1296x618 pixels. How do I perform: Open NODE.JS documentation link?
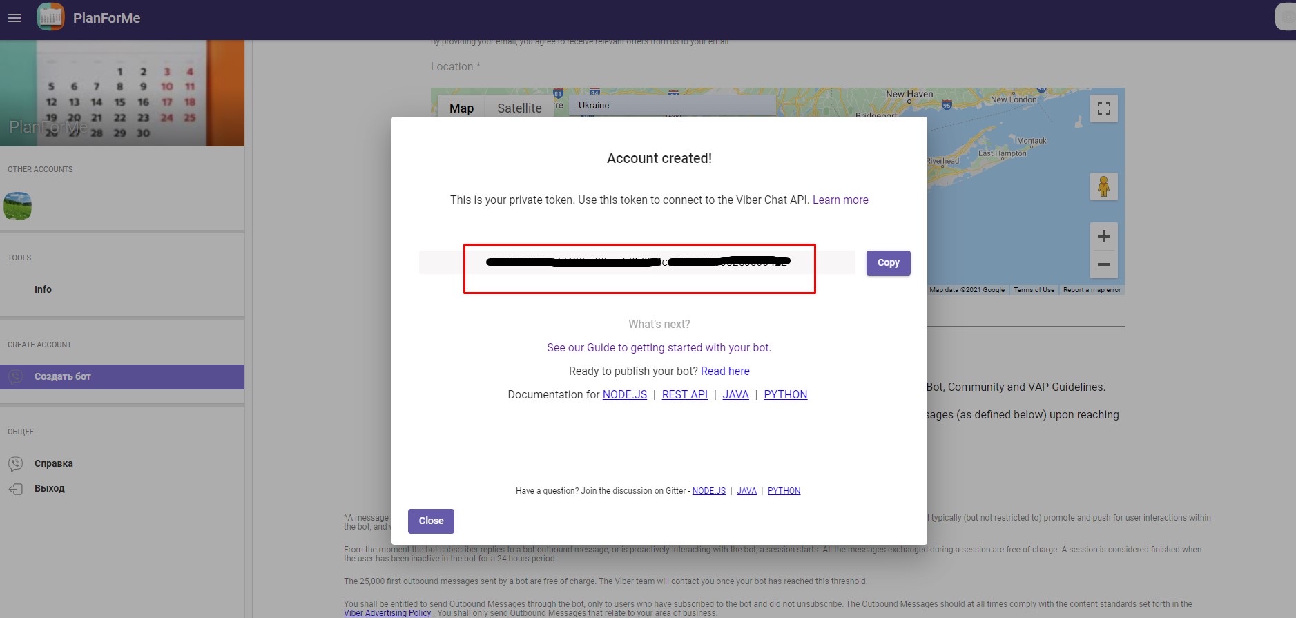click(625, 394)
